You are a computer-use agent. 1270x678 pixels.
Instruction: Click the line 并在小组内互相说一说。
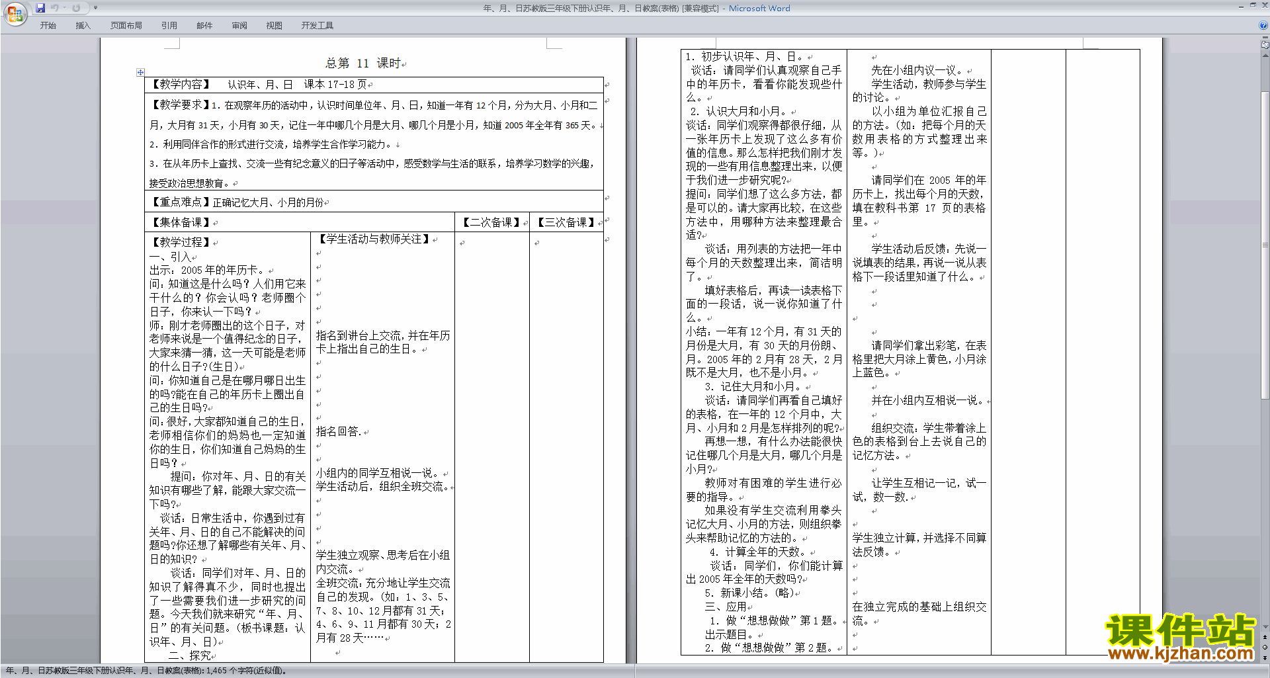coord(927,401)
